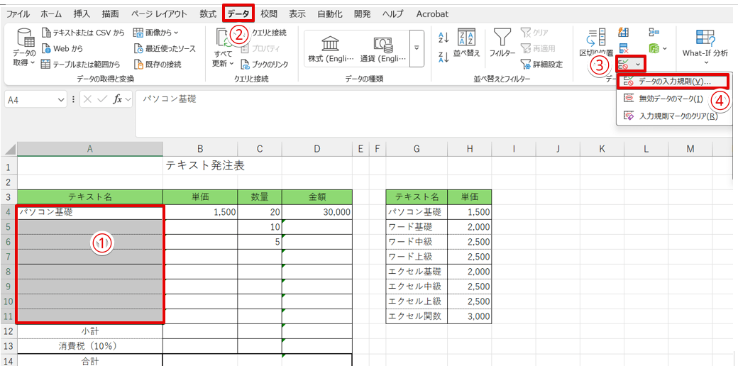Image resolution: width=738 pixels, height=366 pixels.
Task: Switch to the ヘルプ tab
Action: pyautogui.click(x=393, y=14)
